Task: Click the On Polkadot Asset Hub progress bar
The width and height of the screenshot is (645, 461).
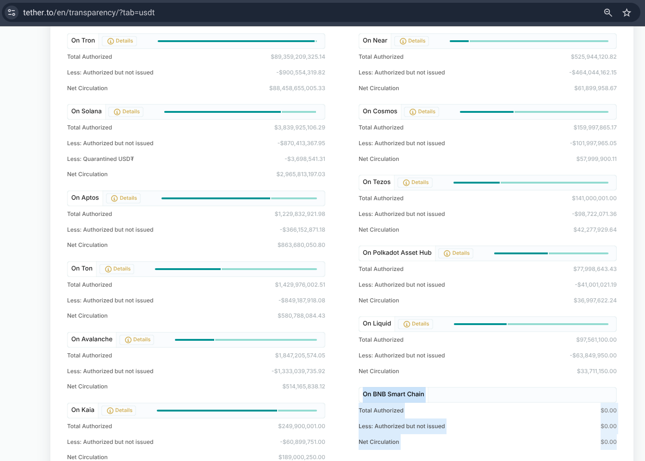Action: (551, 253)
